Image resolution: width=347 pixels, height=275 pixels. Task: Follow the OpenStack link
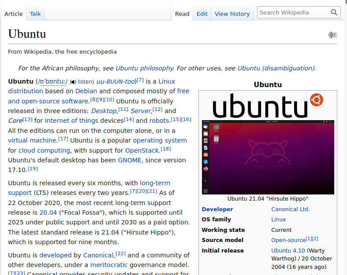[142, 150]
